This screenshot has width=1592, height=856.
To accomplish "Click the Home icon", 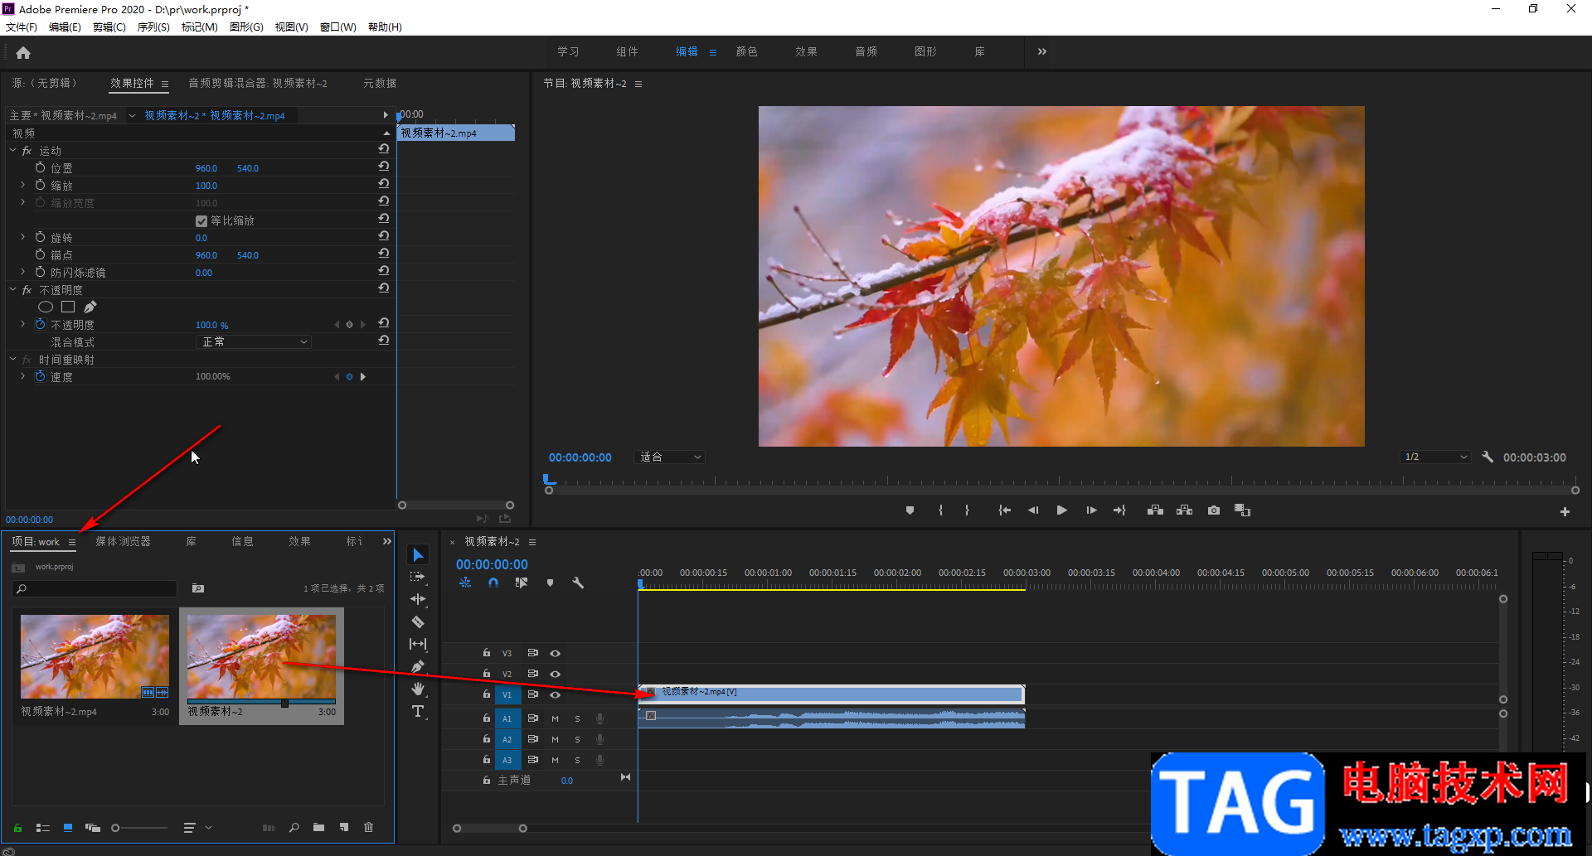I will click(23, 53).
